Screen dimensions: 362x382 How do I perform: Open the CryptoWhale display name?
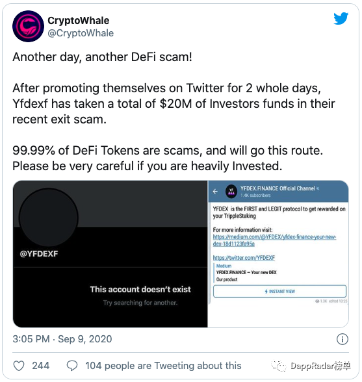[x=78, y=21]
